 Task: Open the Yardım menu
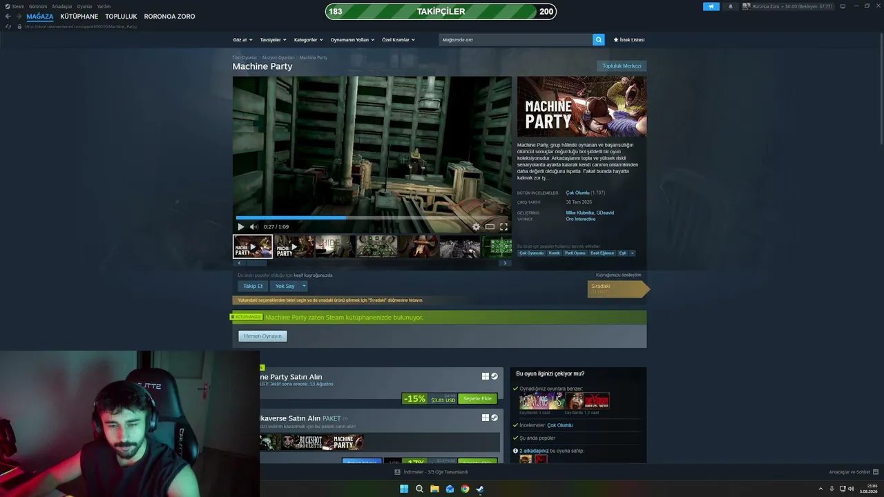click(104, 6)
